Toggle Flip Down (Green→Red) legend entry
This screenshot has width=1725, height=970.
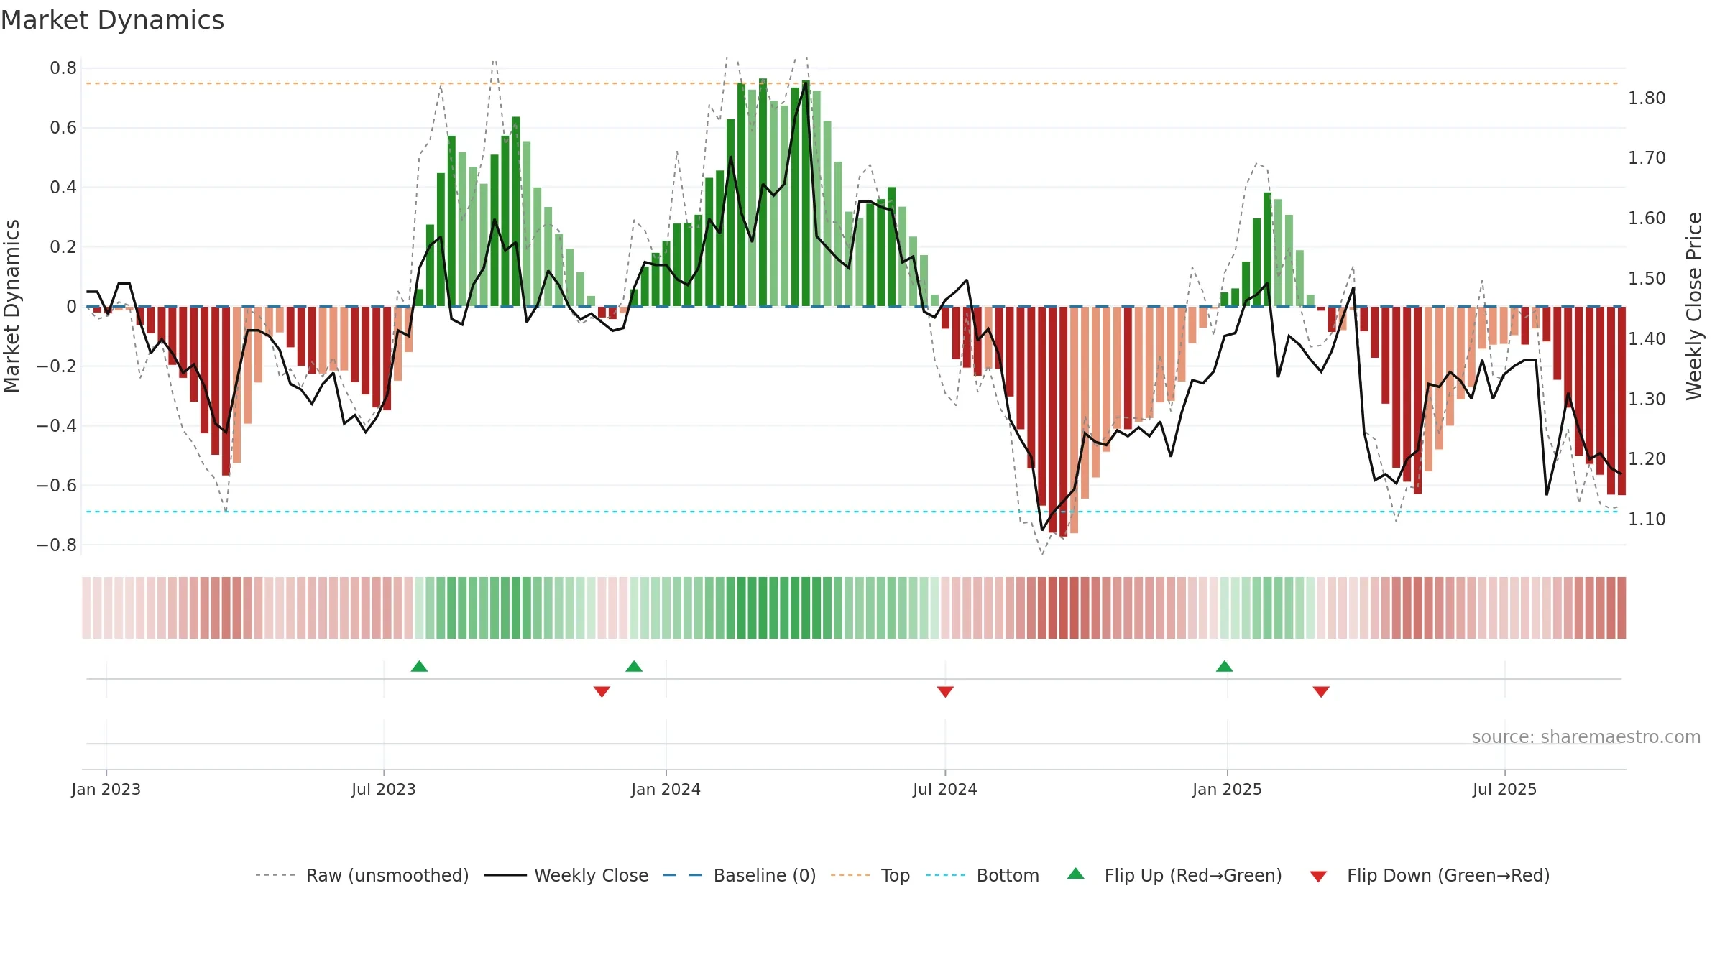[1430, 875]
